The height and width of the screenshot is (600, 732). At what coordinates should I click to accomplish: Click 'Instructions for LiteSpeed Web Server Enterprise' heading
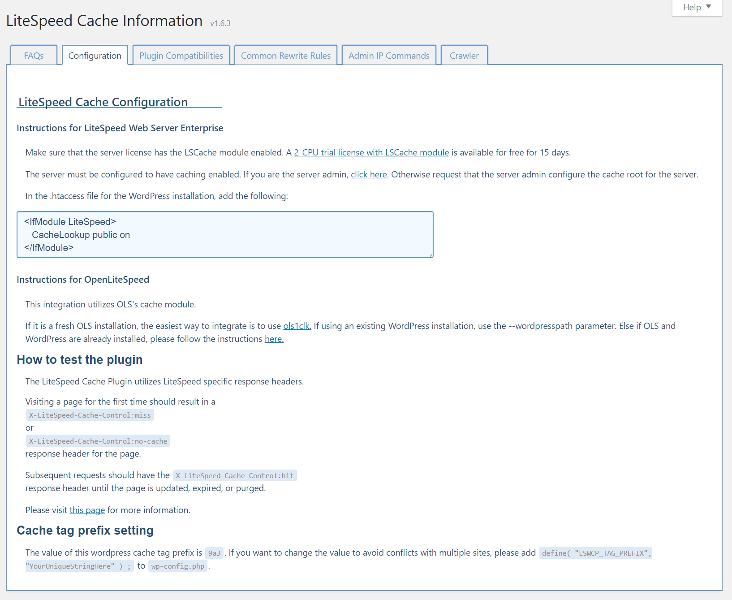[120, 128]
